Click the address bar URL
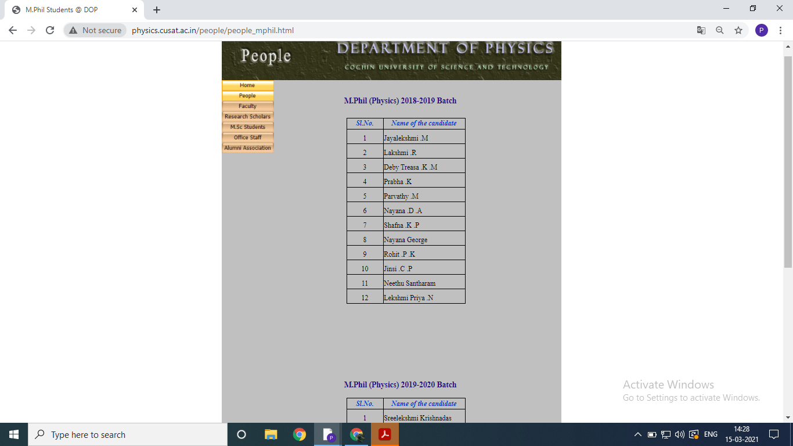793x446 pixels. (212, 30)
